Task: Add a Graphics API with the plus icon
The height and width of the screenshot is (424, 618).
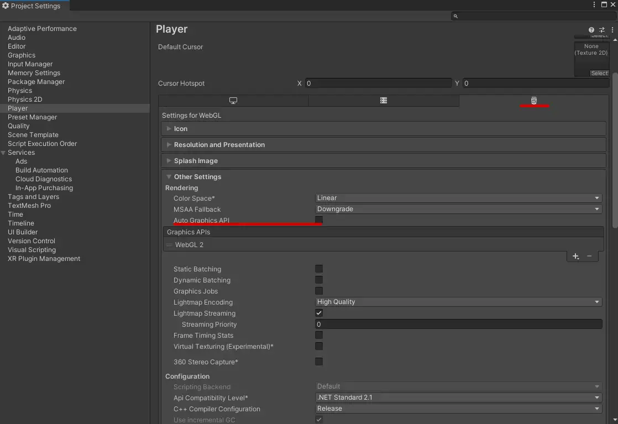Action: click(x=575, y=256)
